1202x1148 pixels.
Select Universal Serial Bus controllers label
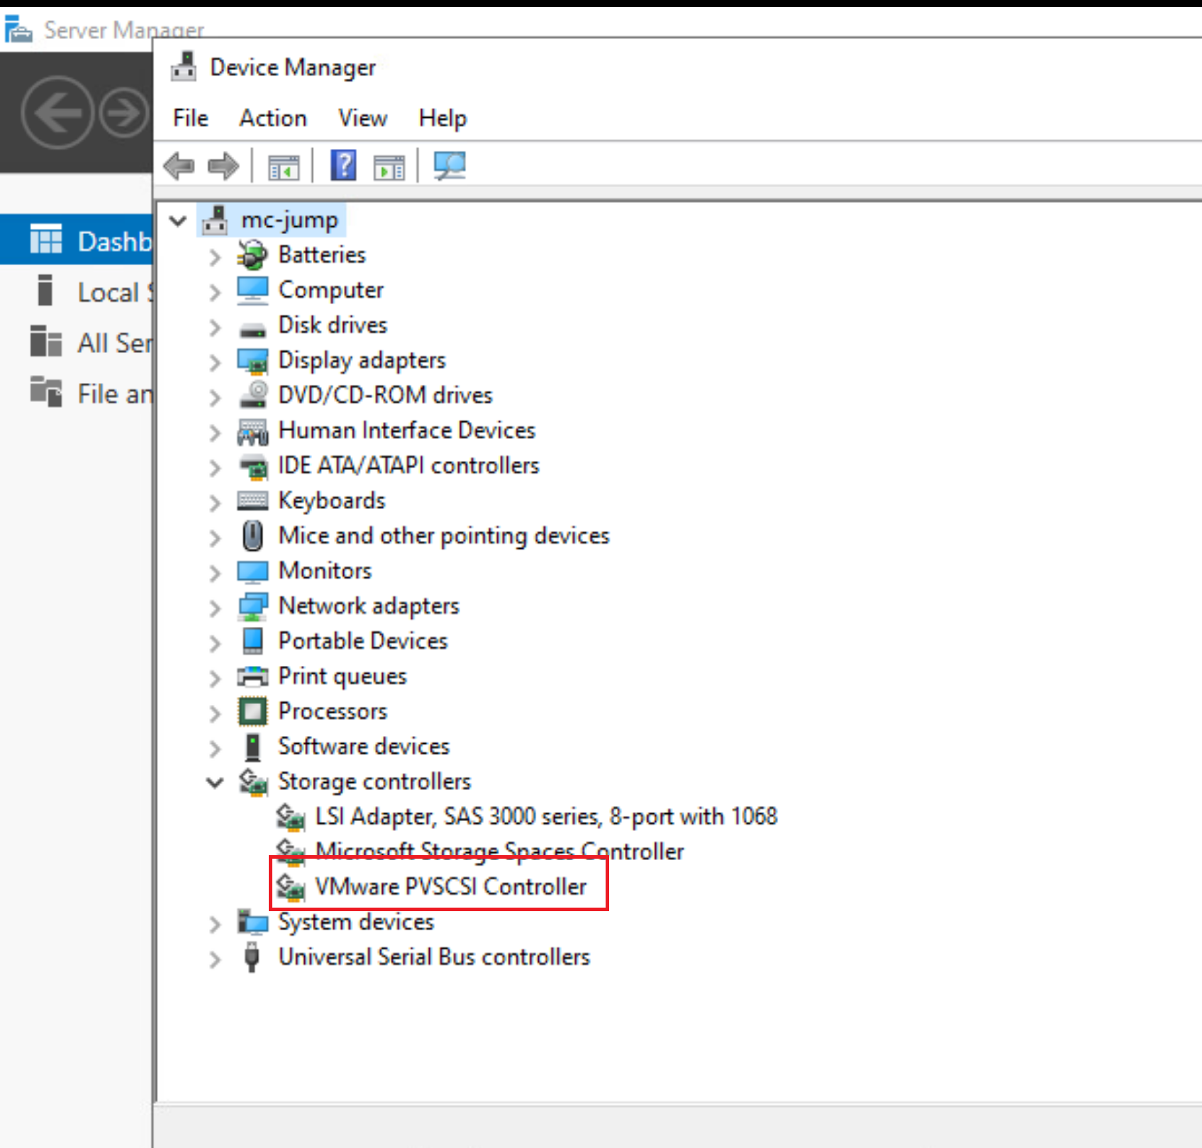tap(434, 957)
